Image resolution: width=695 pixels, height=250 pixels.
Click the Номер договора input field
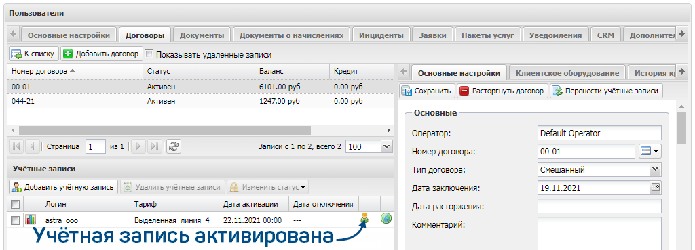(x=586, y=151)
